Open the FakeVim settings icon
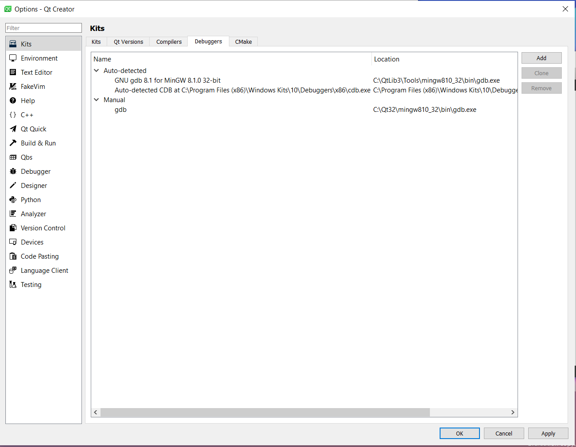The image size is (576, 447). [x=13, y=87]
